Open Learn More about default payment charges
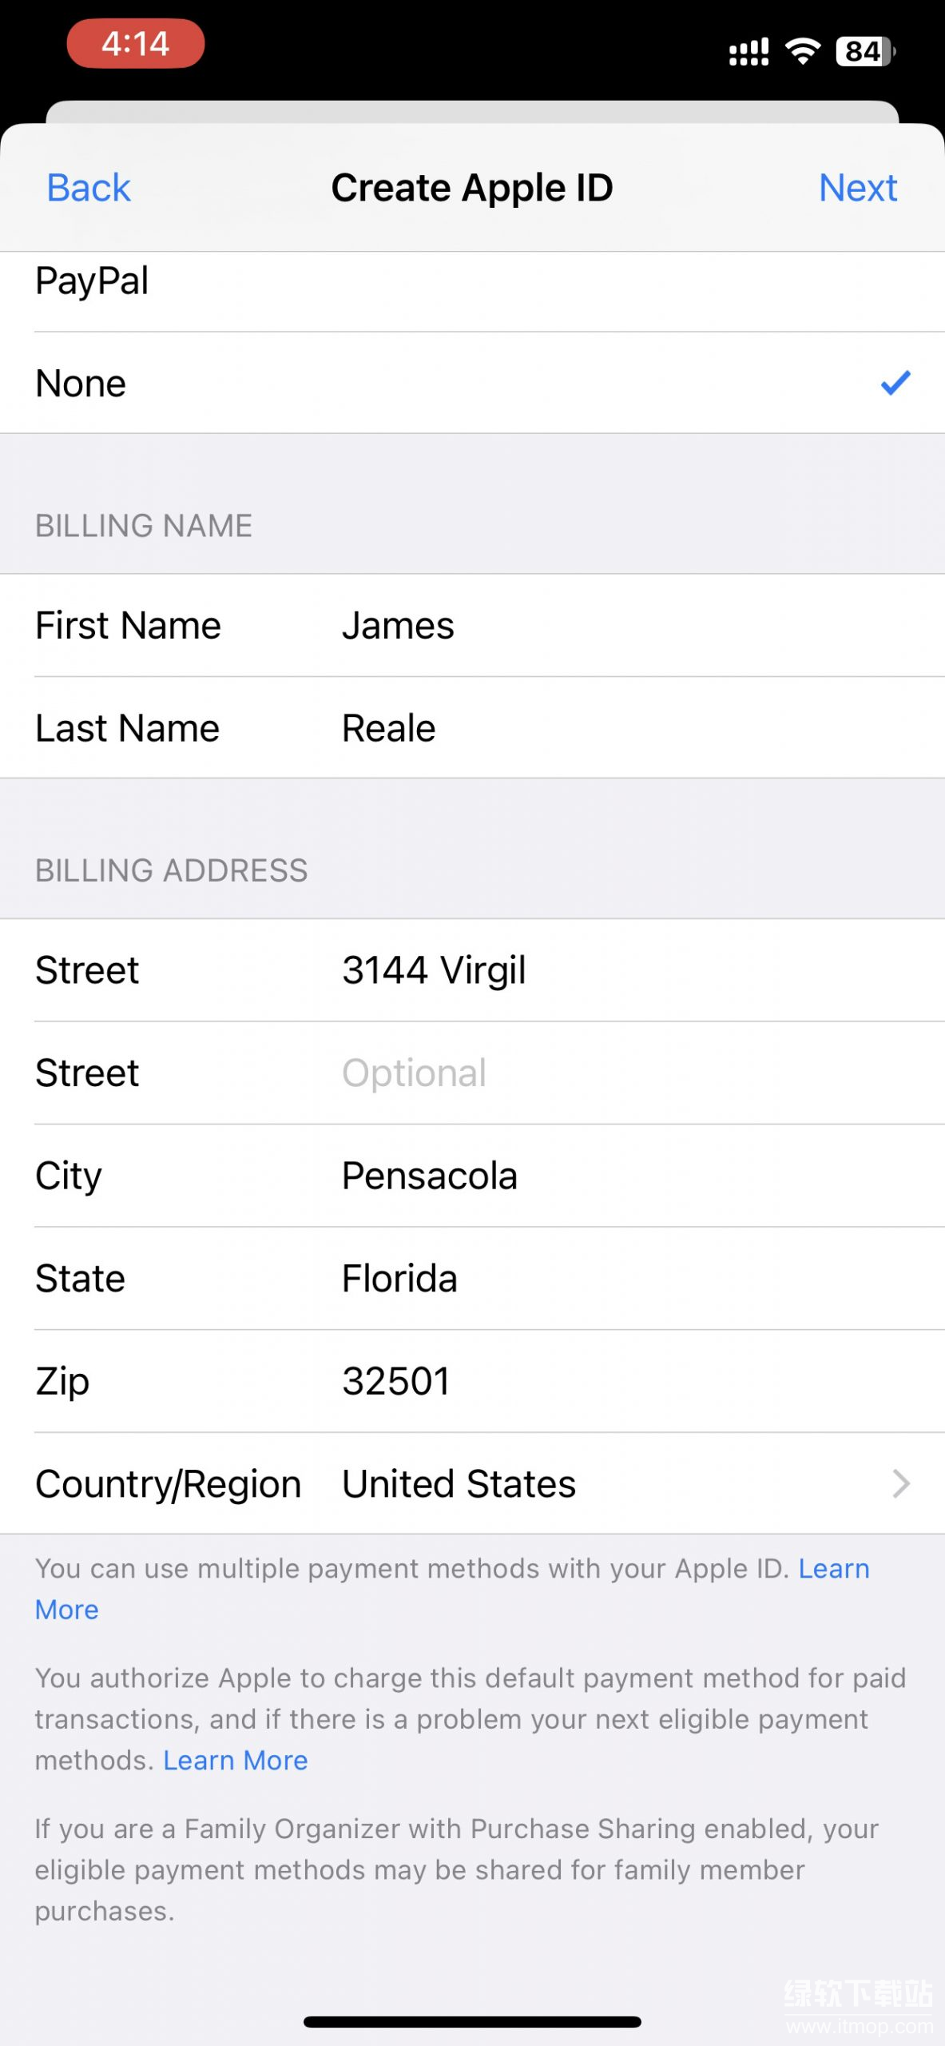945x2046 pixels. coord(236,1760)
